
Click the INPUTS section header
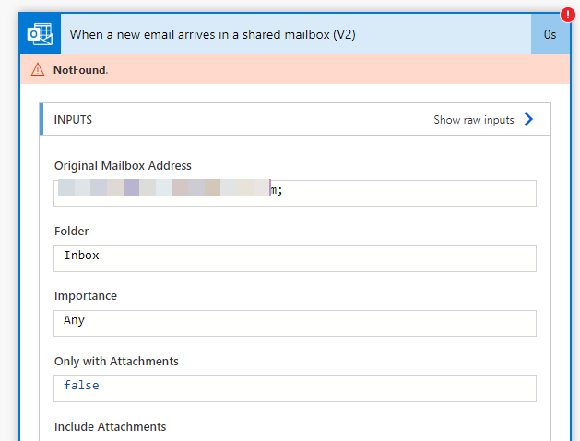[74, 120]
